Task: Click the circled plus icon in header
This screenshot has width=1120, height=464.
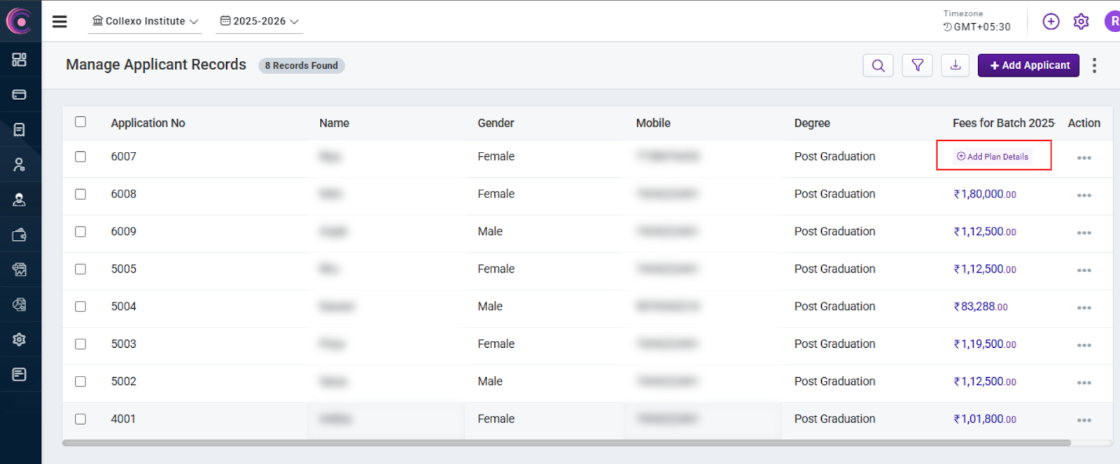Action: (1051, 22)
